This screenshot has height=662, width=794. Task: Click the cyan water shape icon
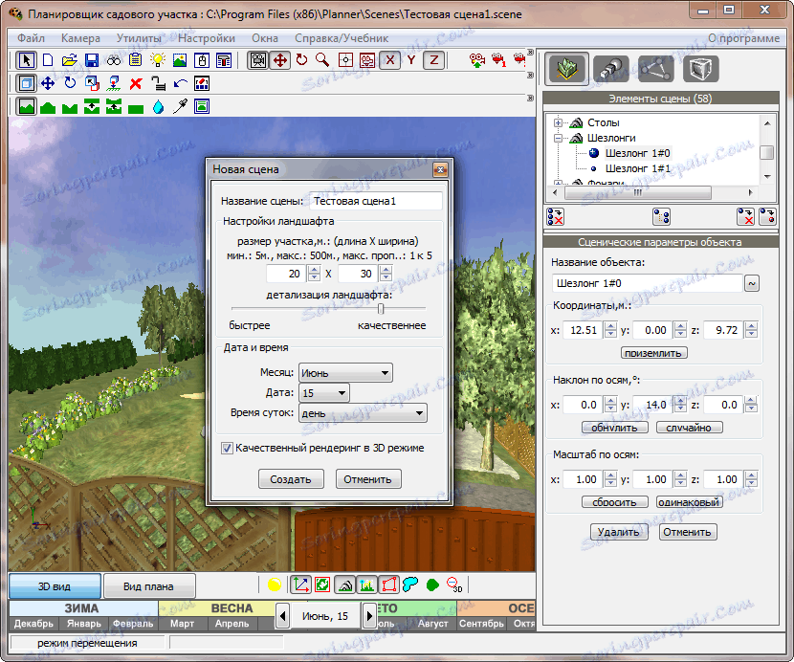(x=410, y=585)
